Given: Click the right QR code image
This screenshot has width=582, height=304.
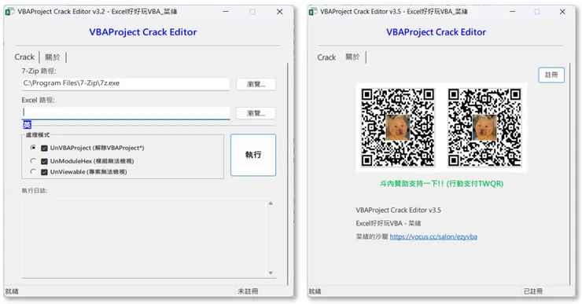Looking at the screenshot, I should tap(484, 127).
